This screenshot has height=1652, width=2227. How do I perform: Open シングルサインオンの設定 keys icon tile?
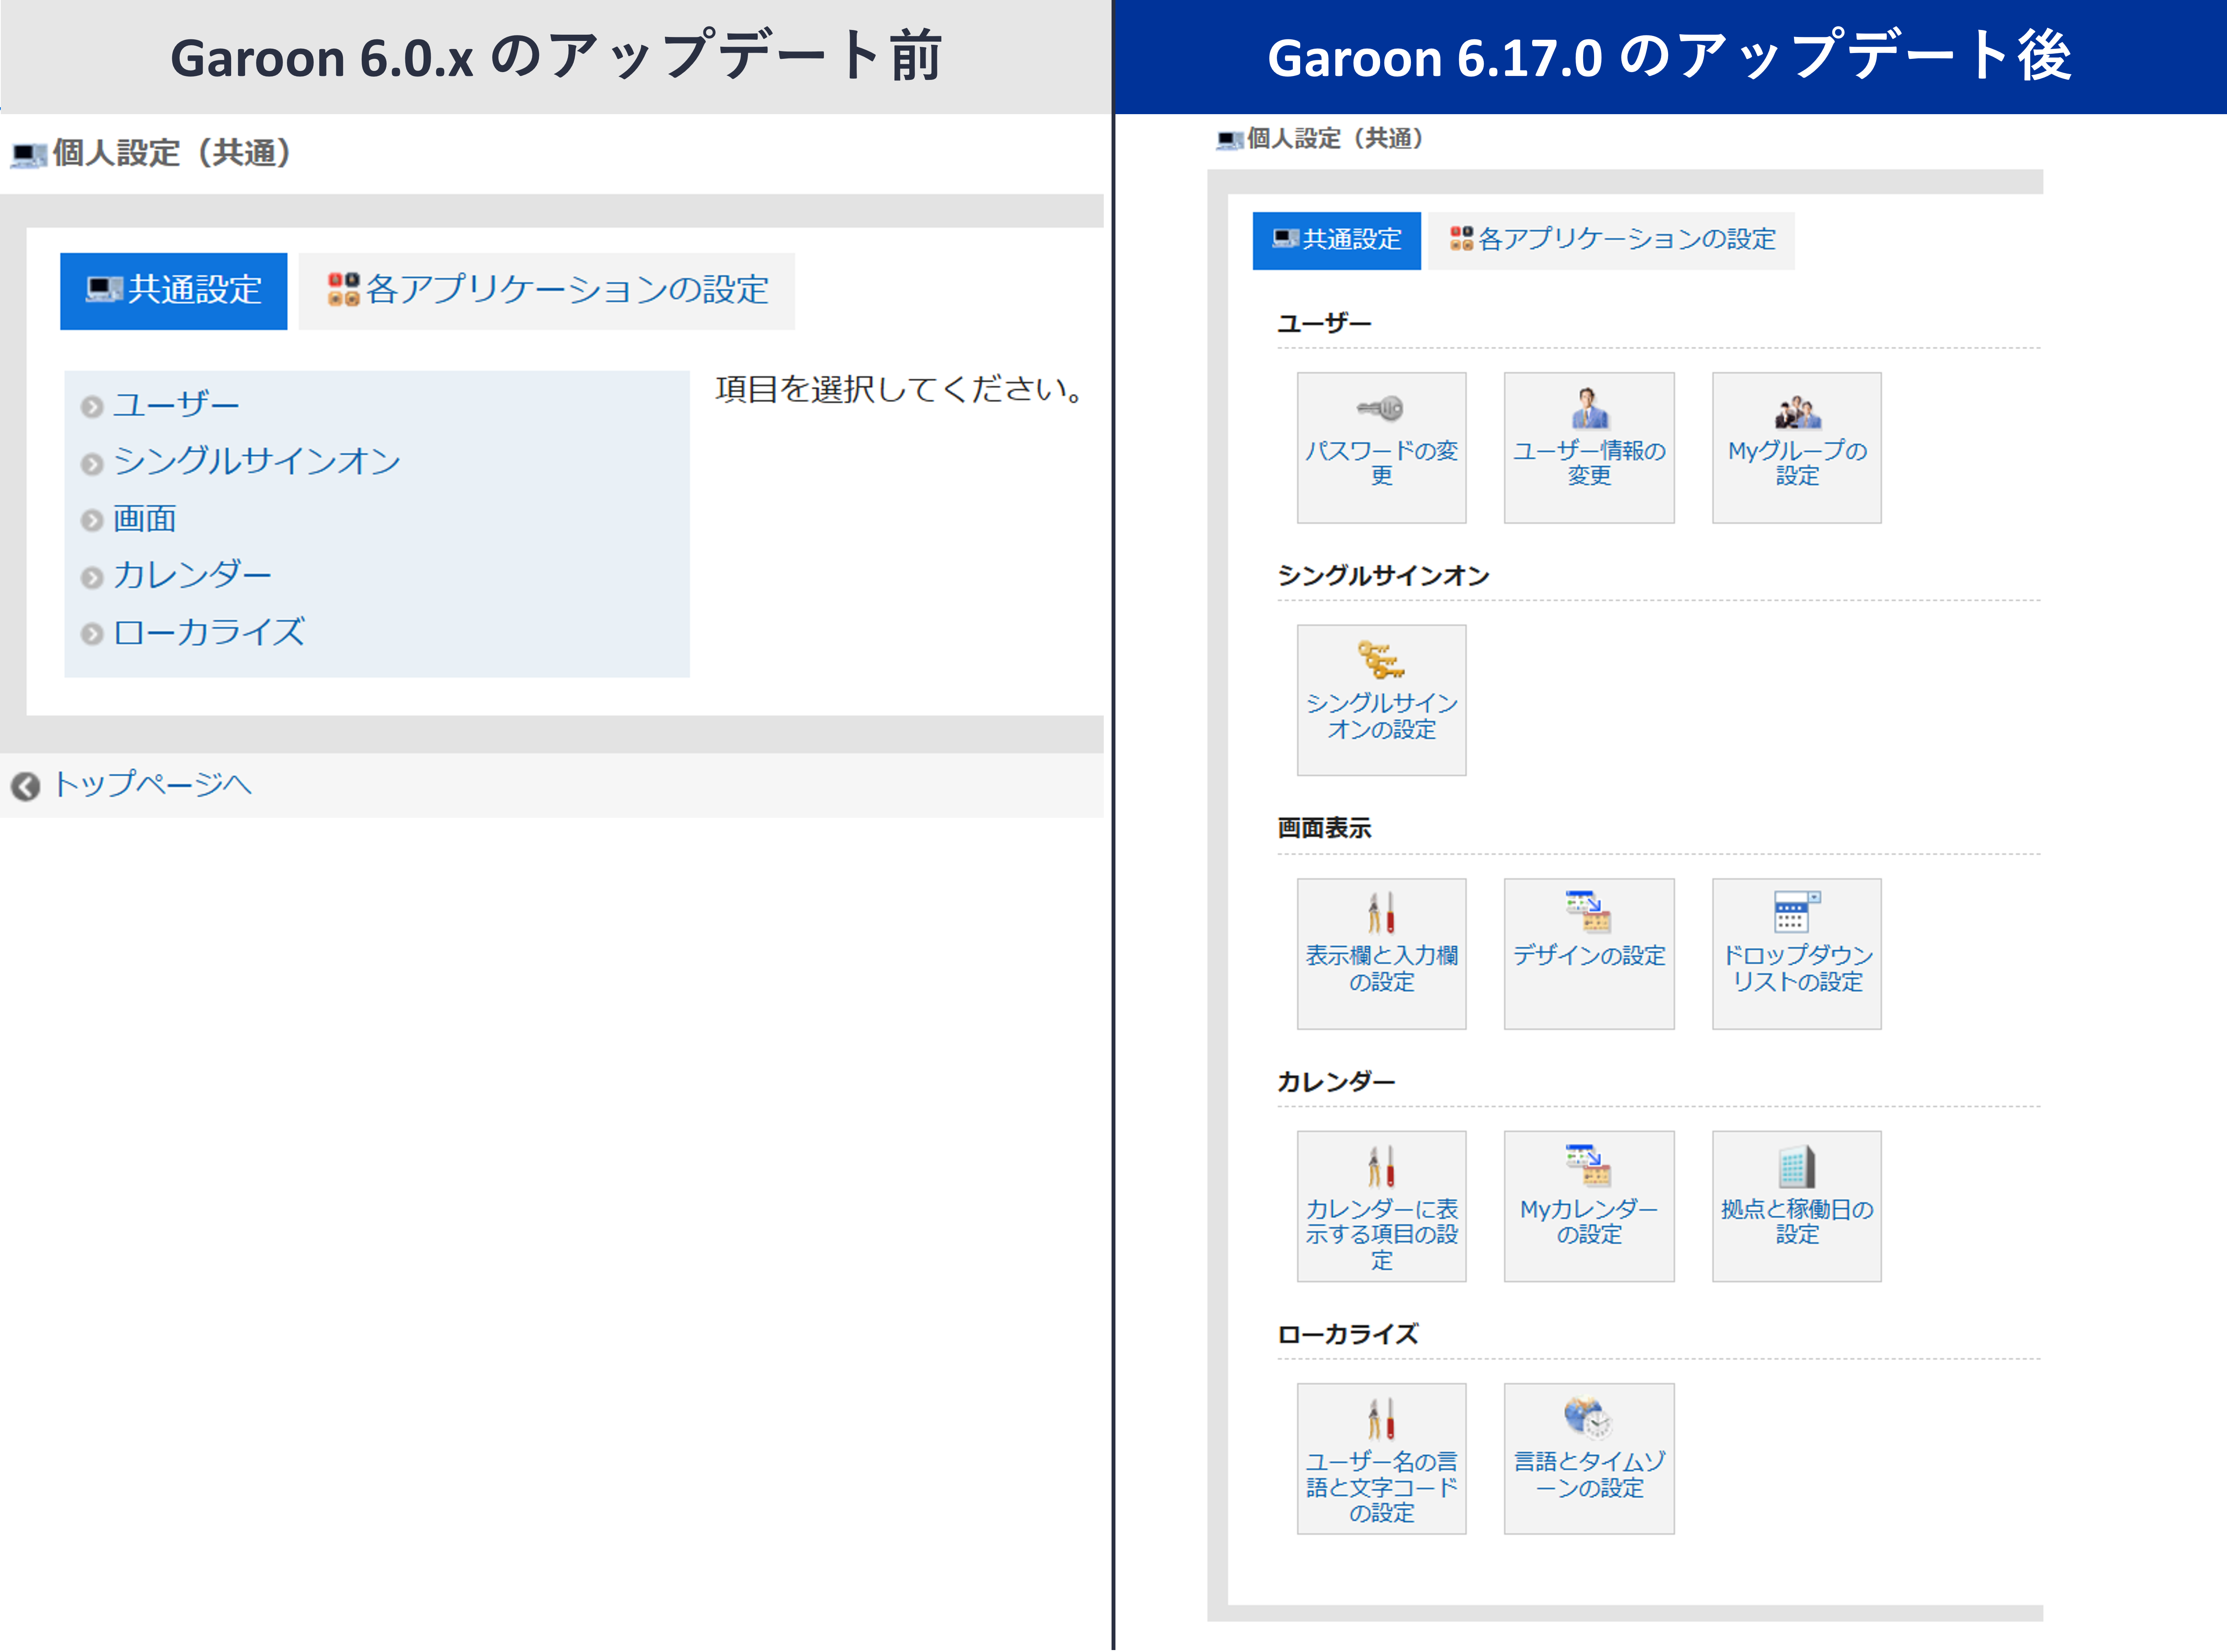click(x=1382, y=701)
